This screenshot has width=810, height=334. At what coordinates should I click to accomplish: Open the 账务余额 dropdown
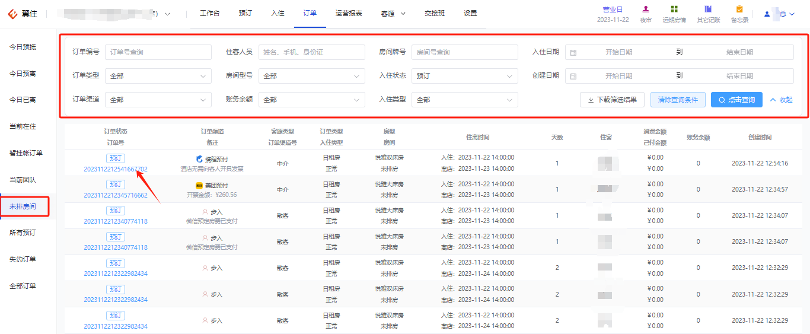312,100
